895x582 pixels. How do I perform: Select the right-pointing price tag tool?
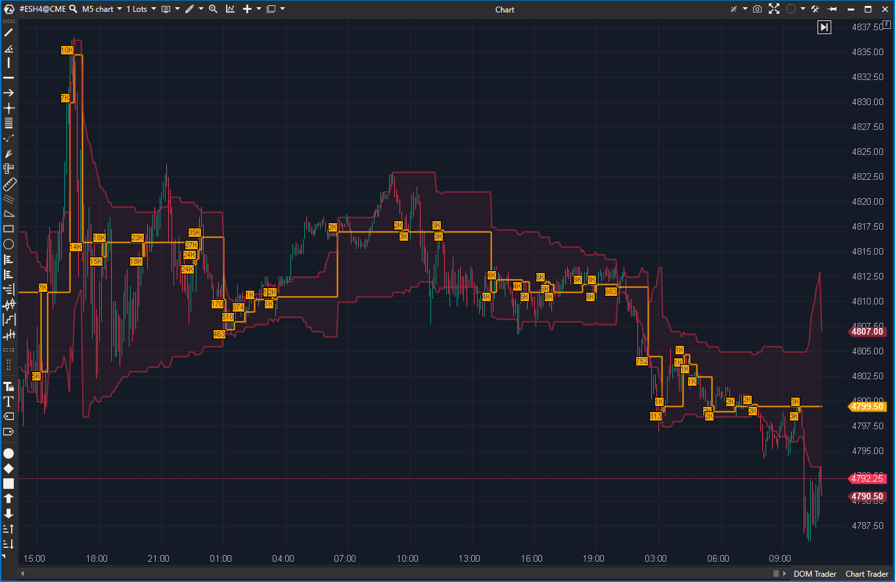click(x=9, y=432)
